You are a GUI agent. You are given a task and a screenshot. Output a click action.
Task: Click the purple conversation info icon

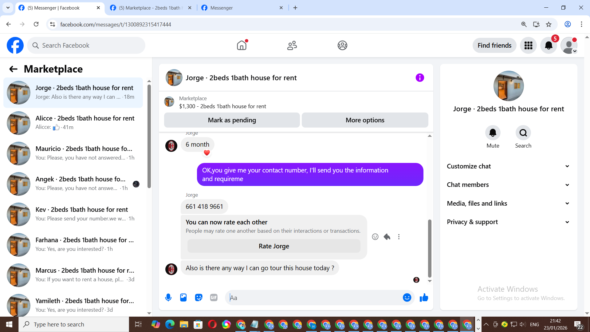(x=420, y=78)
